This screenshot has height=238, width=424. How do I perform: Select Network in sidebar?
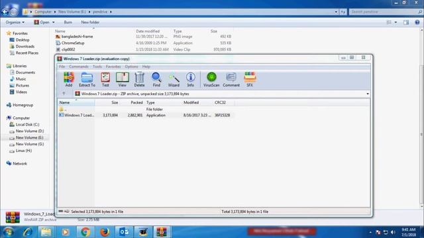(20, 163)
